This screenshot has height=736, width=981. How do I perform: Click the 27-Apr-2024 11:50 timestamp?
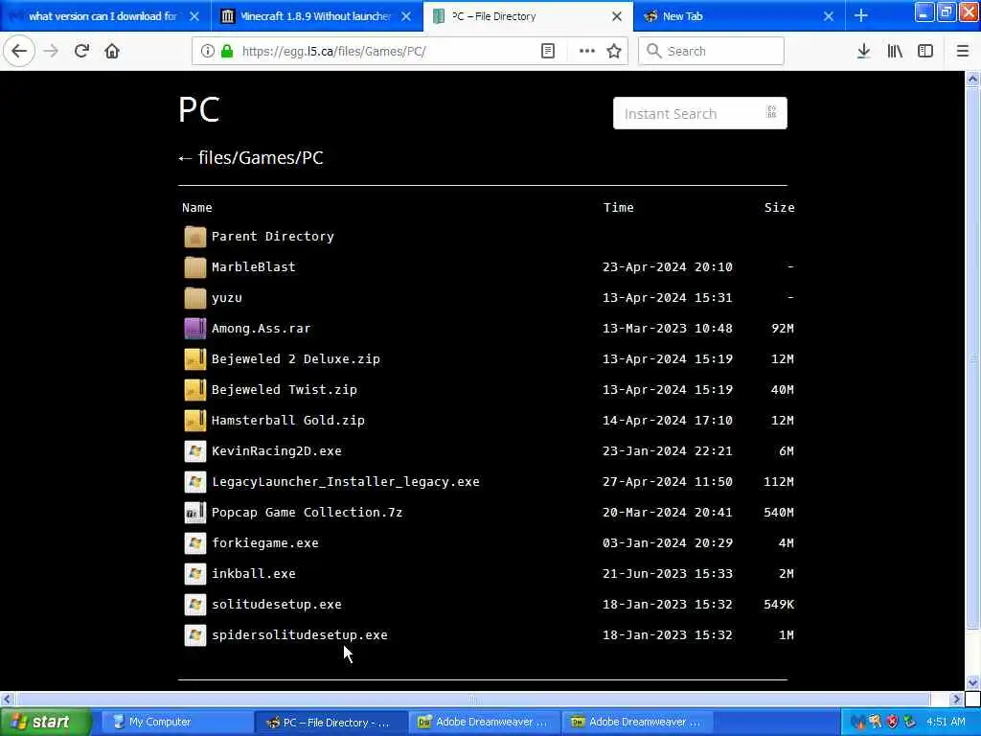(668, 482)
